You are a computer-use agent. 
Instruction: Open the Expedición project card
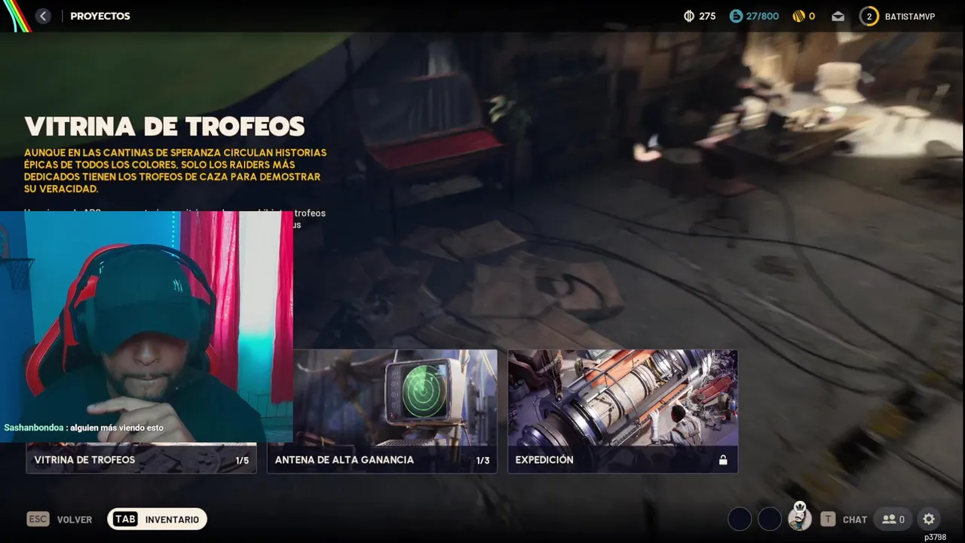point(623,411)
